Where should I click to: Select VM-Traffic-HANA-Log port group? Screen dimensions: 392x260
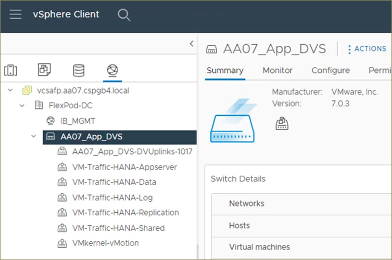(x=112, y=198)
